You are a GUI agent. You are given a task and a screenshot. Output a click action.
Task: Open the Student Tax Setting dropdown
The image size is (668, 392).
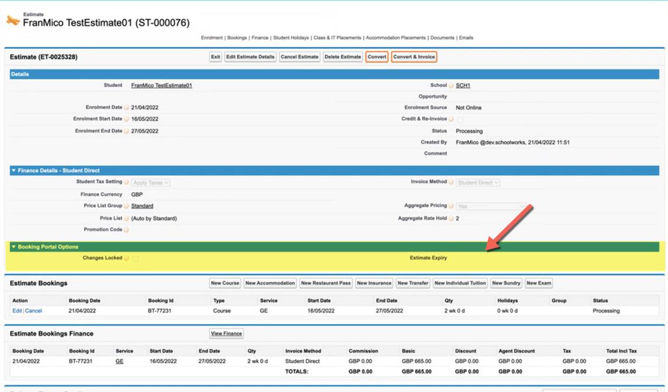pos(151,183)
